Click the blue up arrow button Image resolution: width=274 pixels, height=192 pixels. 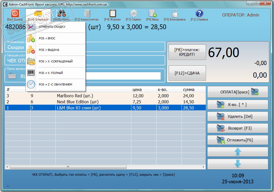pos(238,152)
